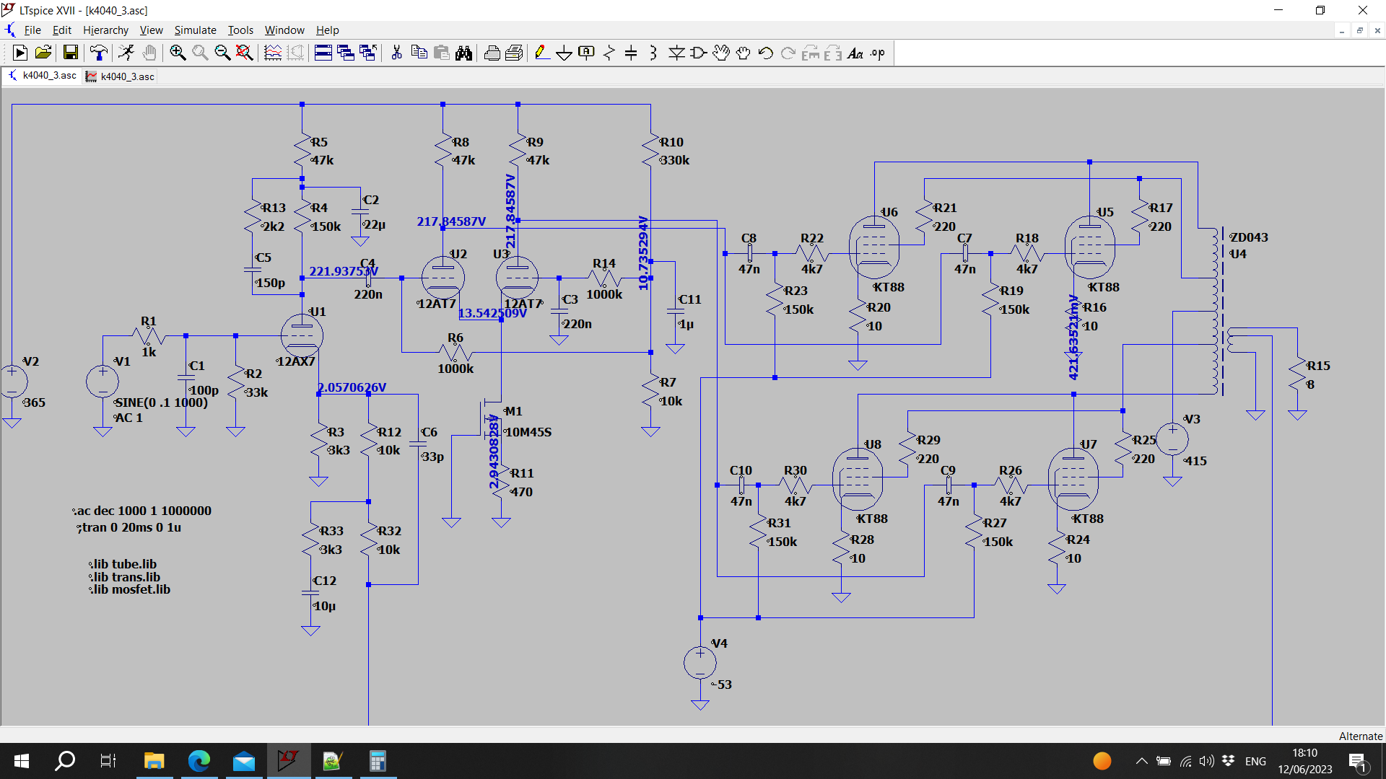Place a Ground symbol from the toolbar

(x=565, y=53)
